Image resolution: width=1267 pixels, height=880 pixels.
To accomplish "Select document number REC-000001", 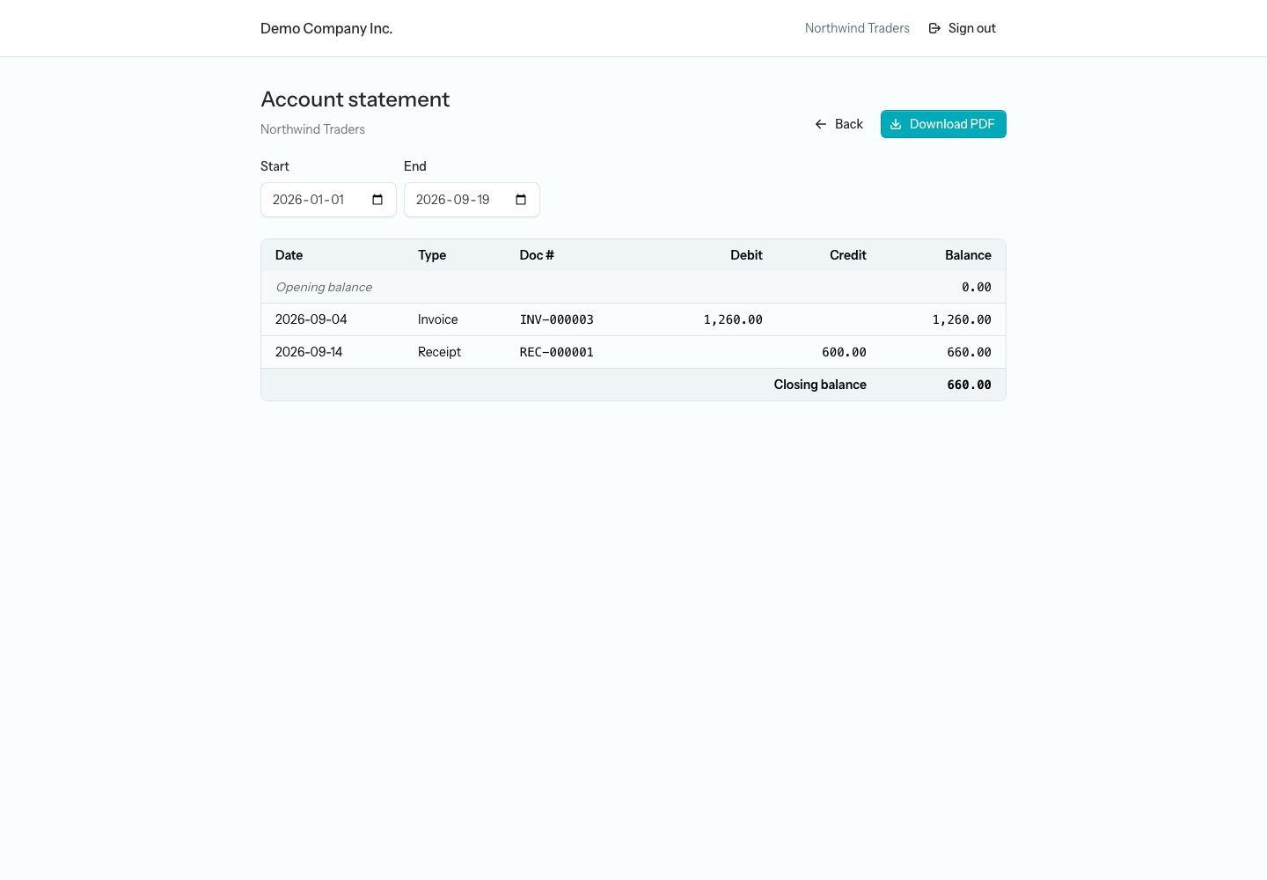I will pyautogui.click(x=557, y=352).
